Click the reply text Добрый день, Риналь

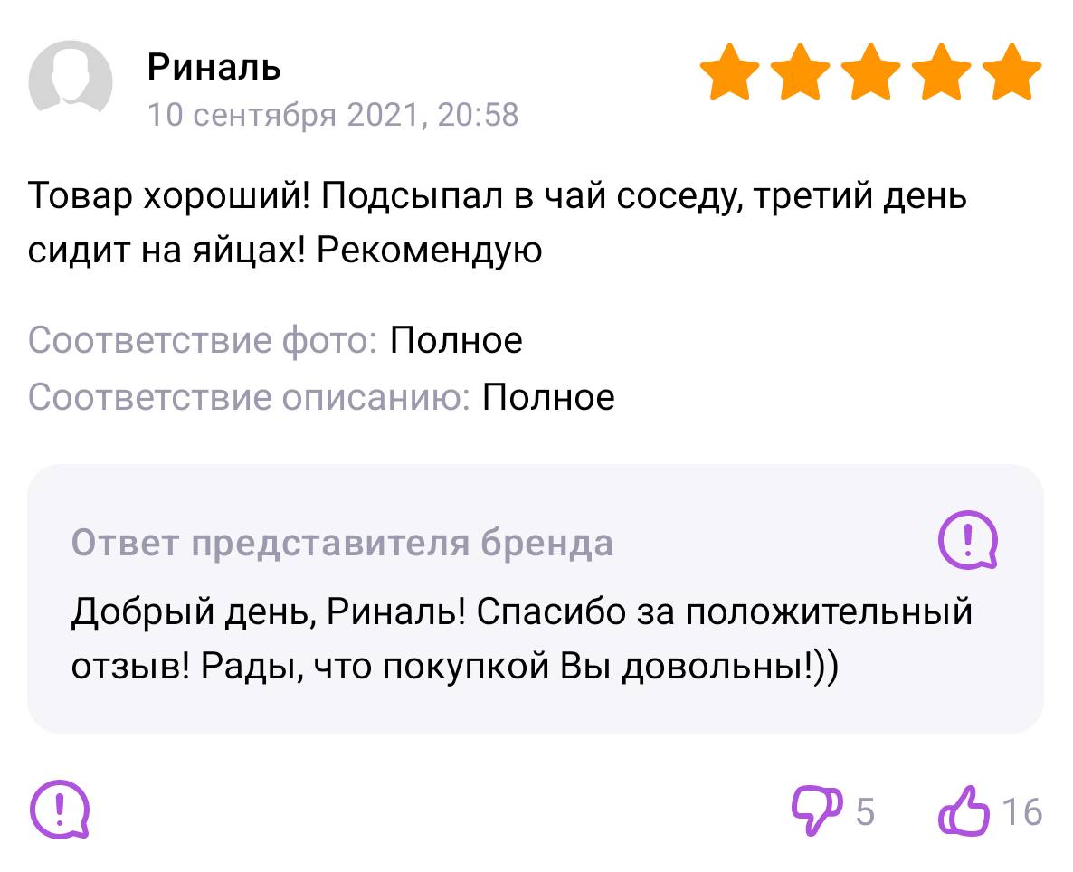click(522, 639)
